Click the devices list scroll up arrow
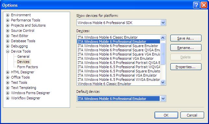Viewport: 209px width, 124px height. pyautogui.click(x=163, y=38)
